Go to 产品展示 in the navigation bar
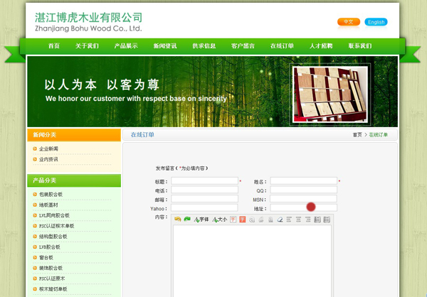Image resolution: width=427 pixels, height=297 pixels. (126, 45)
